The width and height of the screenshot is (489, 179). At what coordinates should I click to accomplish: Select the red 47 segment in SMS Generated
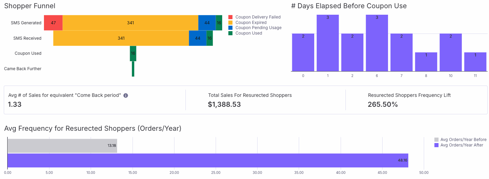(x=53, y=23)
